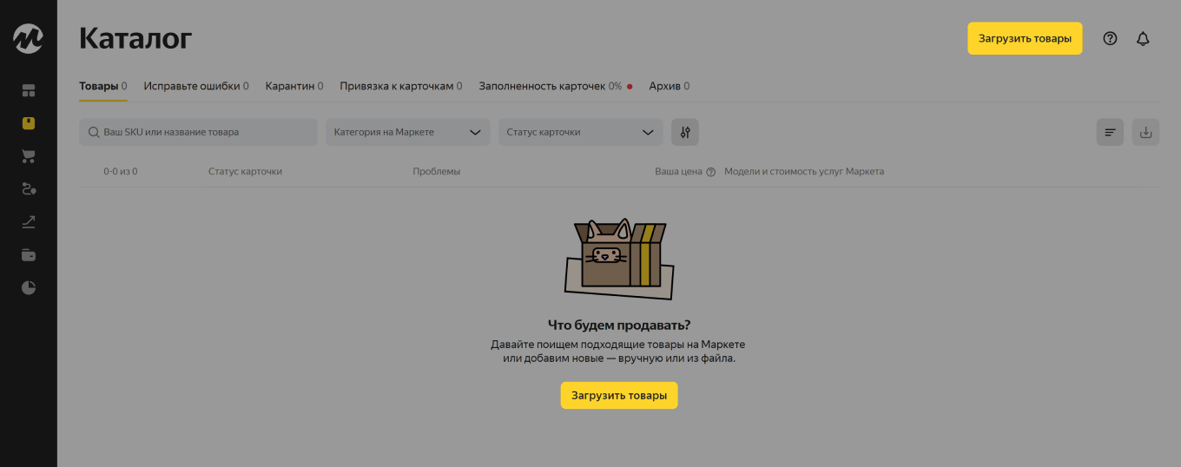
Task: Expand the Категория на Маркете dropdown
Action: (407, 132)
